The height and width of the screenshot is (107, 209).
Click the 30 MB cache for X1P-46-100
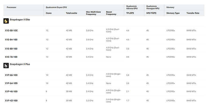[x=69, y=91]
